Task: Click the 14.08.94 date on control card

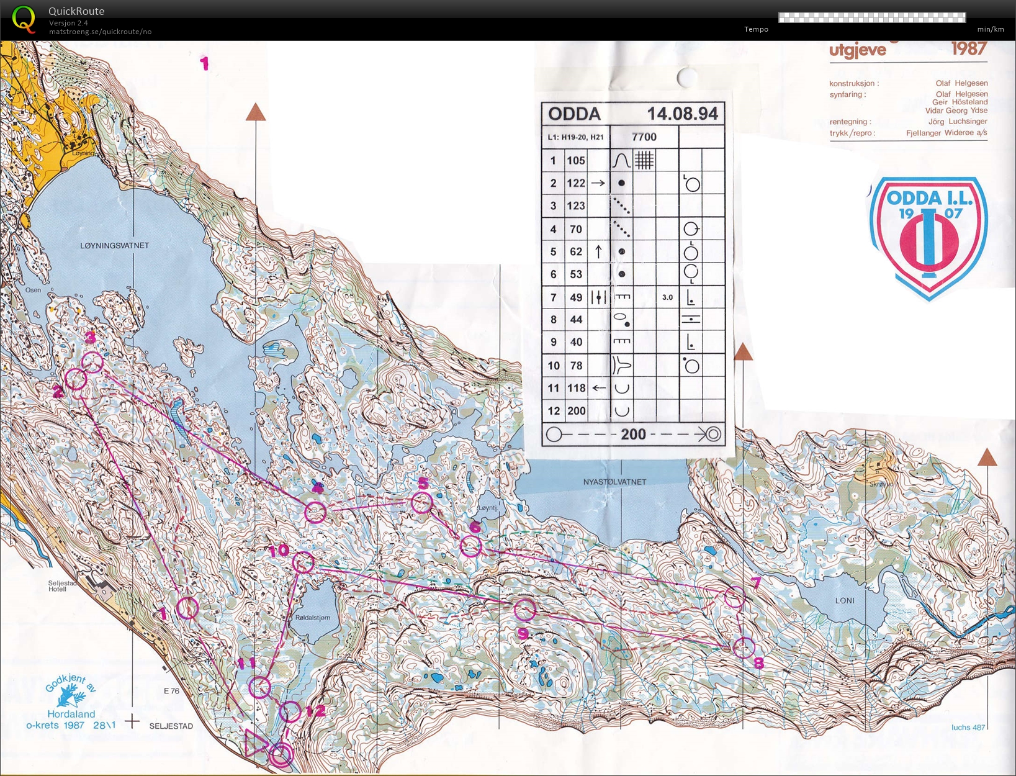Action: coord(683,114)
